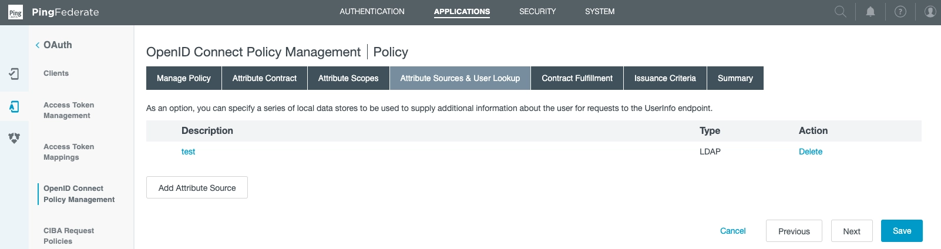Switch to the Attribute Contract tab
The image size is (941, 249).
coord(264,78)
